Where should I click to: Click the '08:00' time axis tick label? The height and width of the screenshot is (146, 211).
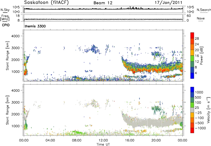pyautogui.click(x=77, y=140)
